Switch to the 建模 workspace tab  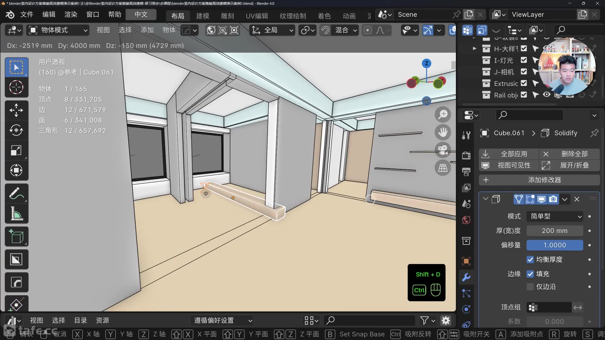coord(203,16)
